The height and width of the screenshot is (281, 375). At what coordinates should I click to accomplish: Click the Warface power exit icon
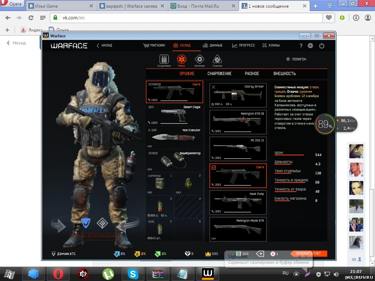click(322, 46)
